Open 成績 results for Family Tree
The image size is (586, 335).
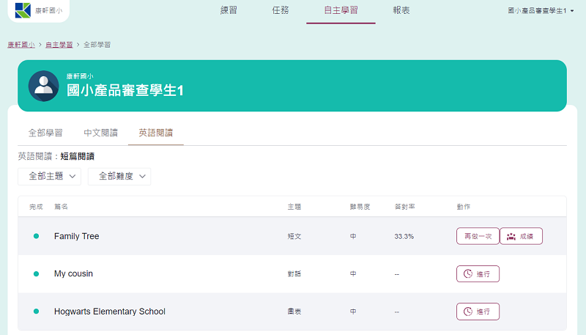click(521, 236)
